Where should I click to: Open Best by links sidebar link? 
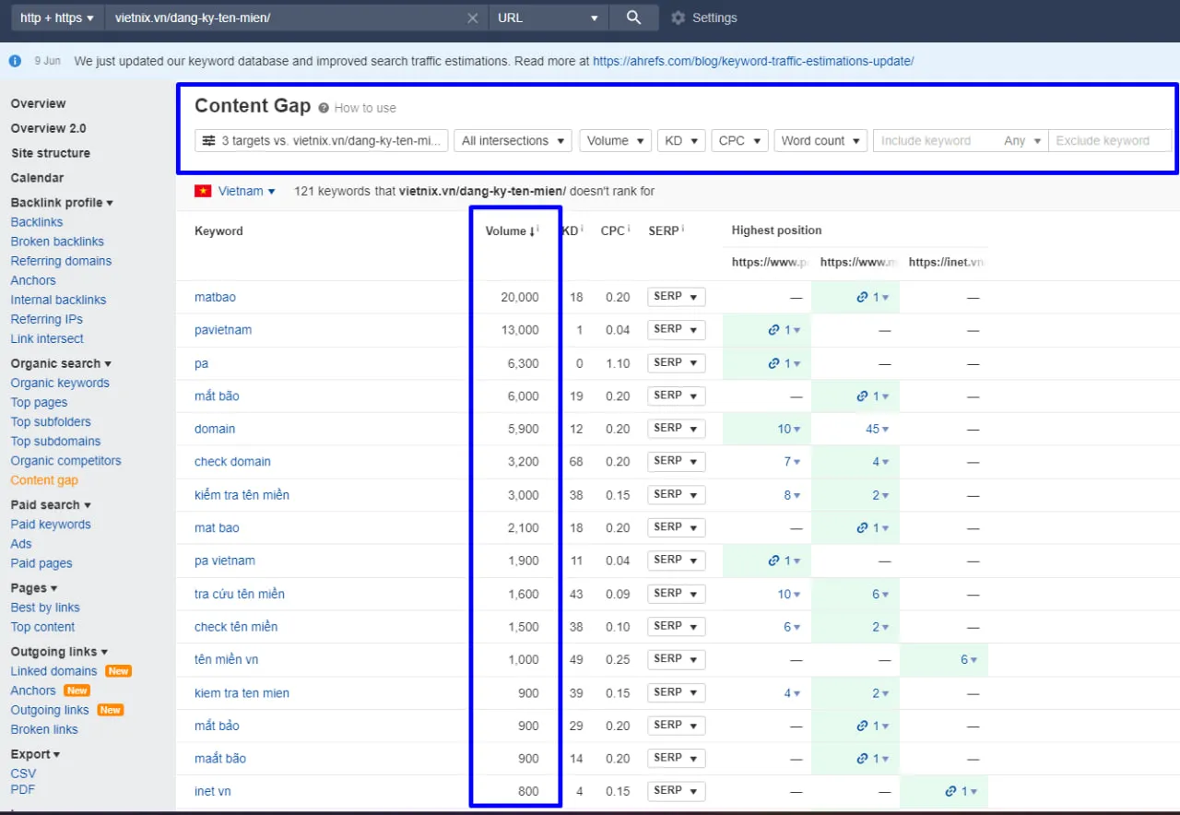coord(45,608)
